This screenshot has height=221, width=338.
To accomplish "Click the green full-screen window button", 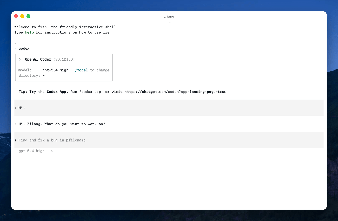I will click(x=28, y=16).
